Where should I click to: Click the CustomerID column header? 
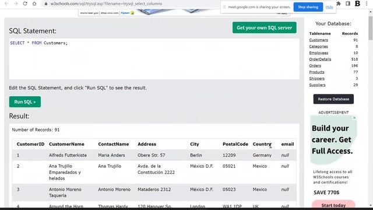pos(30,144)
